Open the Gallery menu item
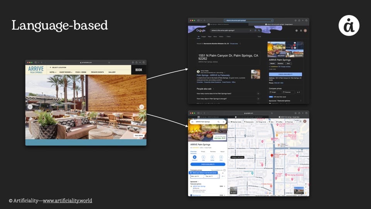 point(112,72)
